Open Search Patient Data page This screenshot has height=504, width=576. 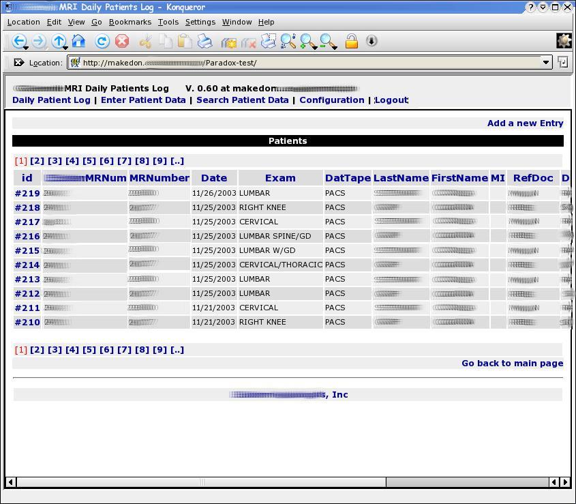pos(243,100)
